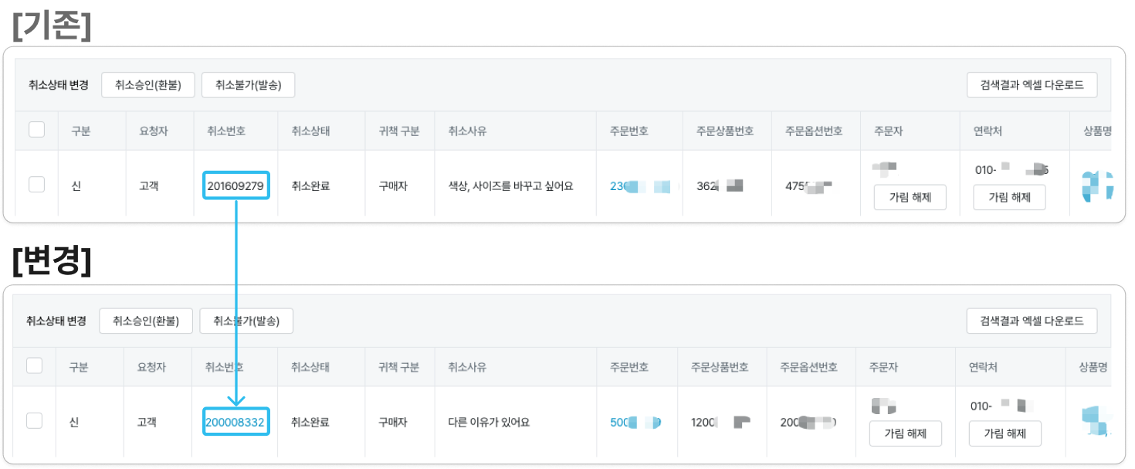This screenshot has width=1135, height=469.
Task: Download search results Excel in upper panel
Action: pos(1032,85)
